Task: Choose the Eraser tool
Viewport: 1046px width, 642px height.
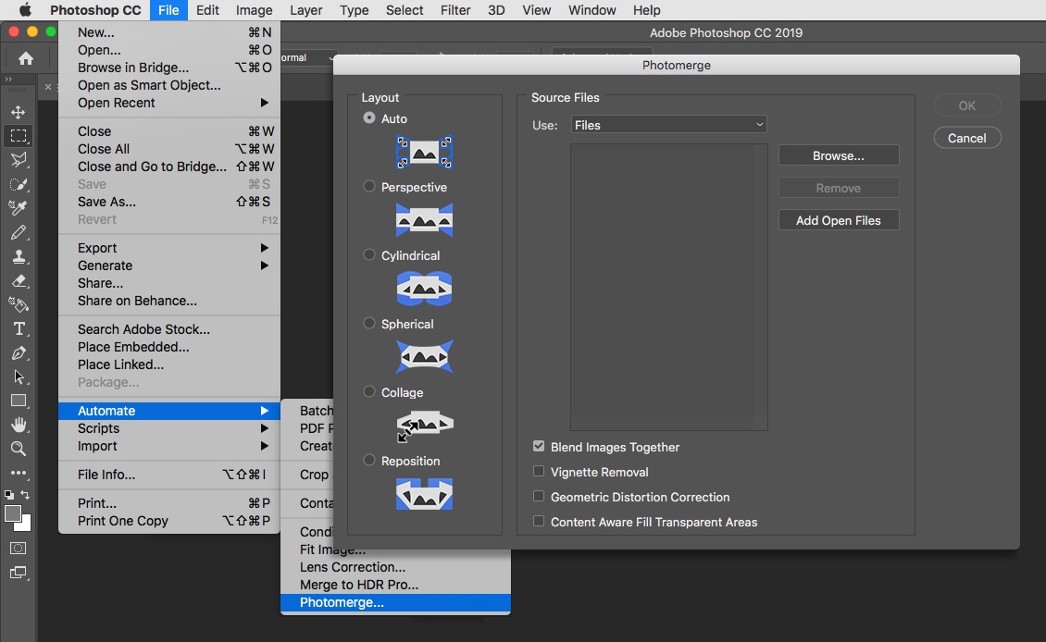Action: [18, 280]
